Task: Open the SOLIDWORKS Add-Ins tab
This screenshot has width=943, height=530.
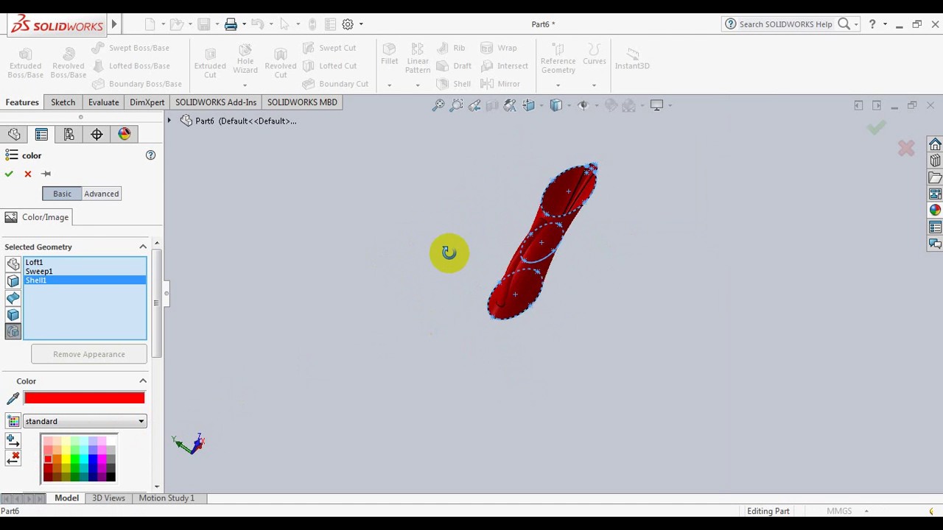Action: pos(216,102)
